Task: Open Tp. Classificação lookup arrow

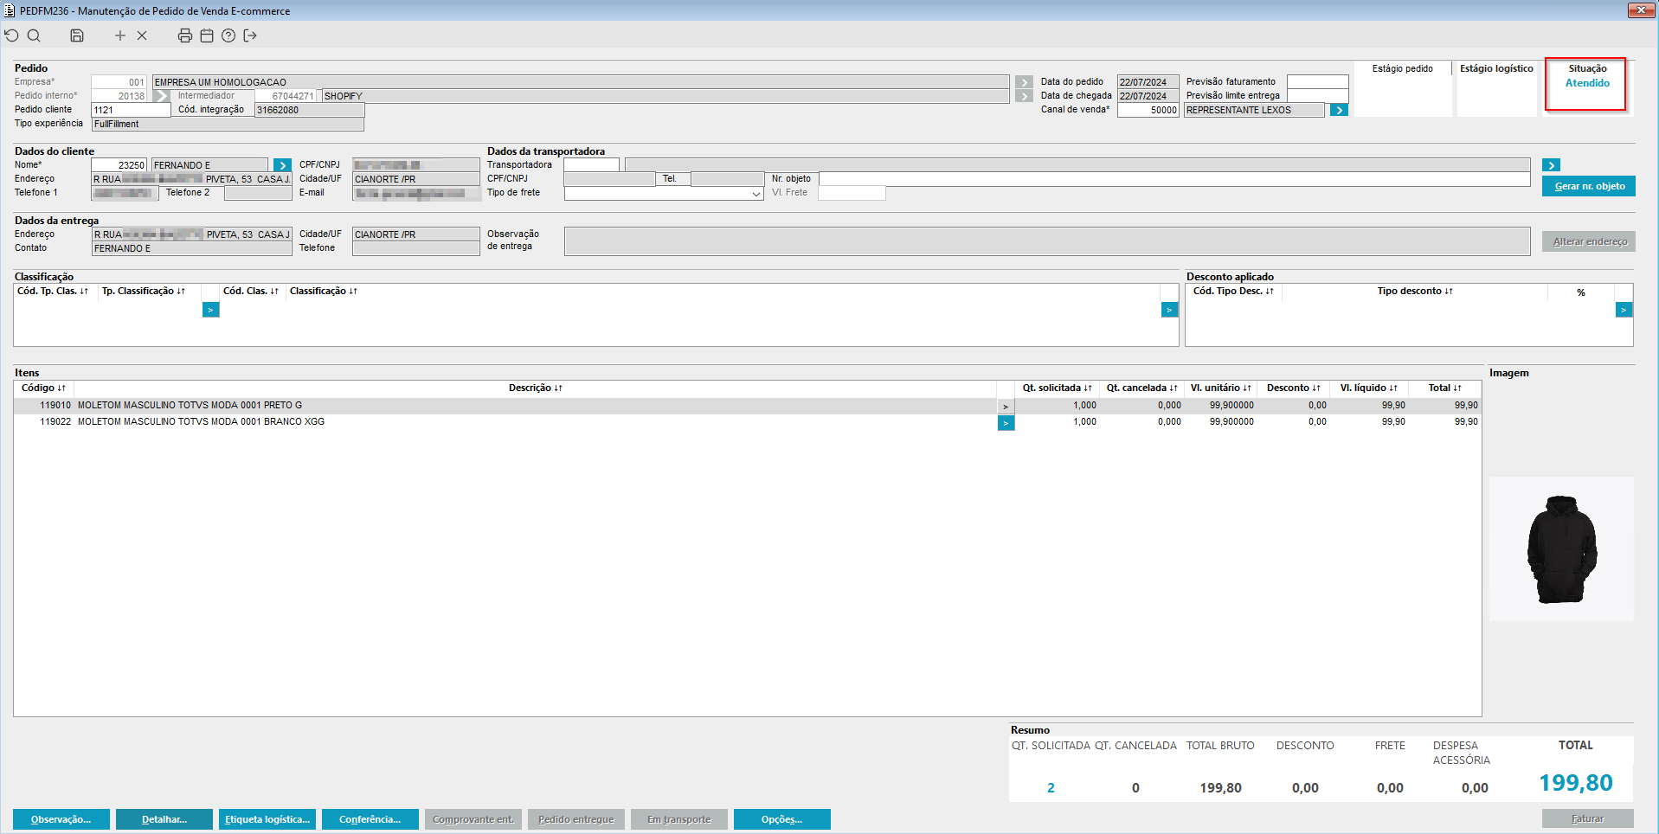Action: click(x=210, y=310)
